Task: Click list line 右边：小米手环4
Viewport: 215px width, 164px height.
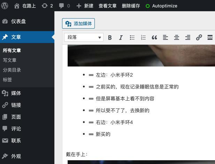Action: 114,122
